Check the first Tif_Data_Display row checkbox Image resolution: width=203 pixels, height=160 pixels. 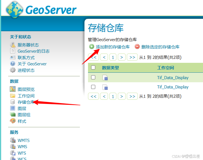(93, 77)
